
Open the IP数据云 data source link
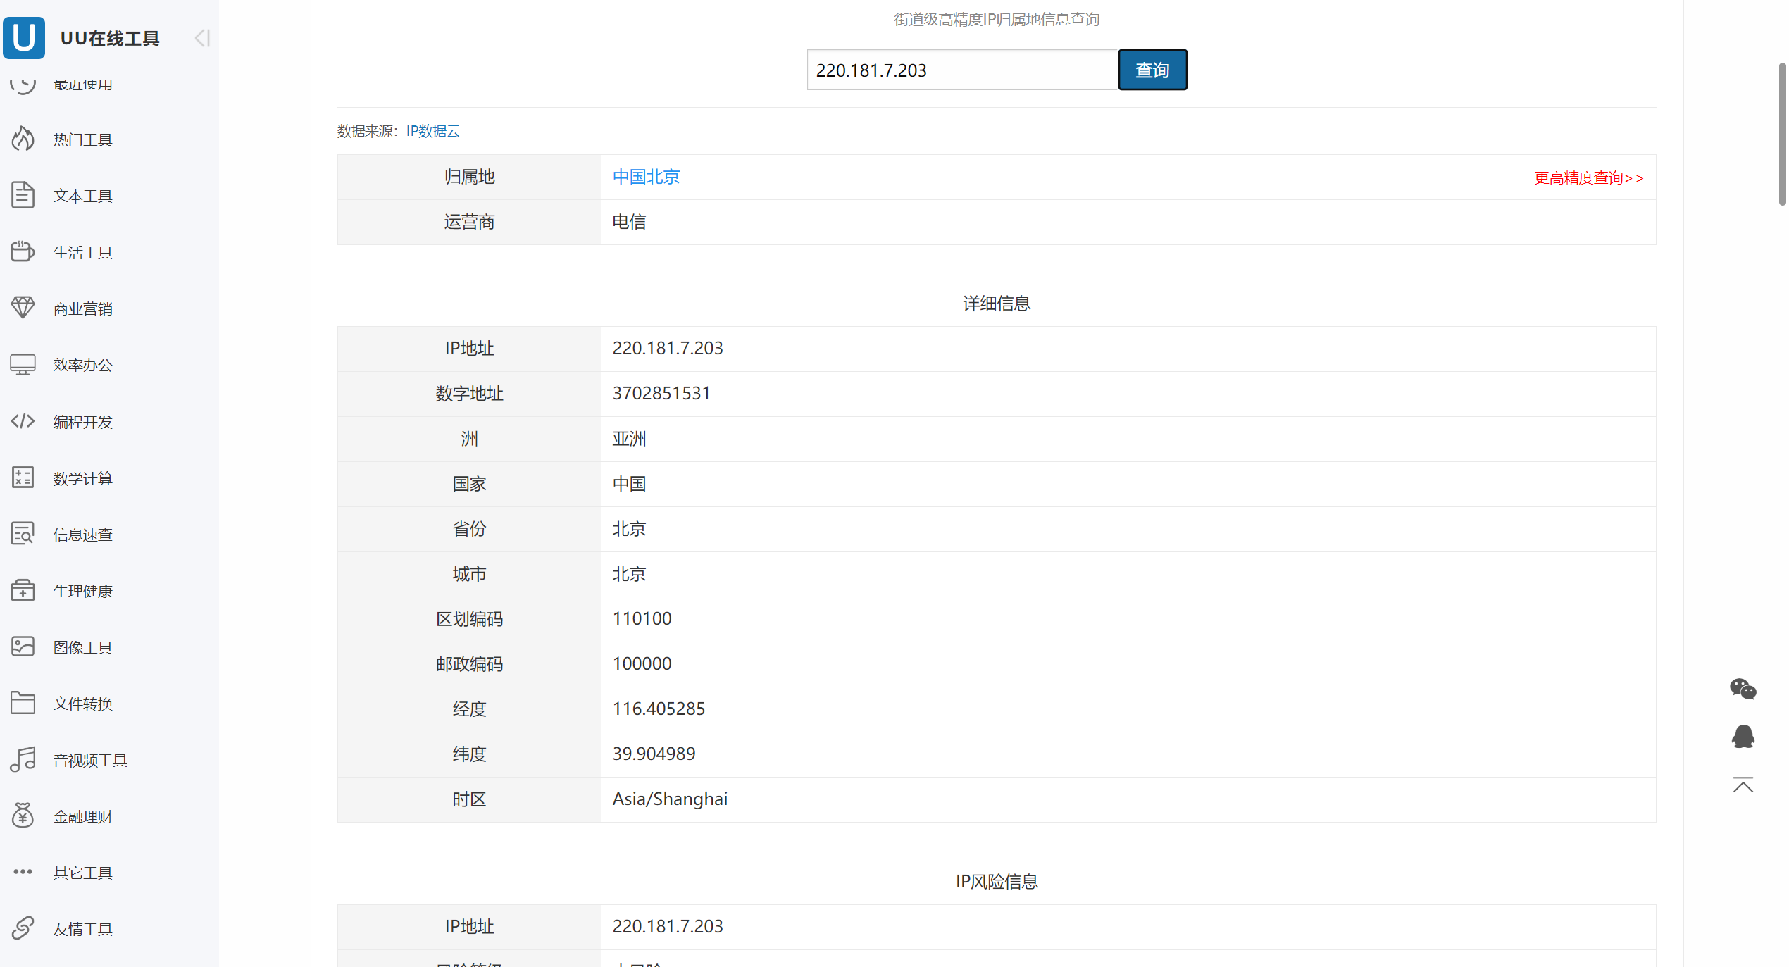pos(432,131)
